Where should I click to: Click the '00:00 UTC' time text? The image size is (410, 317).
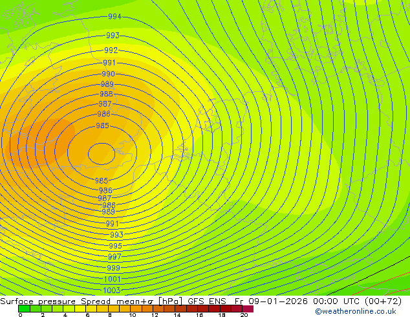(338, 301)
